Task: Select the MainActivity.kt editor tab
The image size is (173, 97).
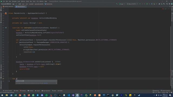Action: click(21, 6)
